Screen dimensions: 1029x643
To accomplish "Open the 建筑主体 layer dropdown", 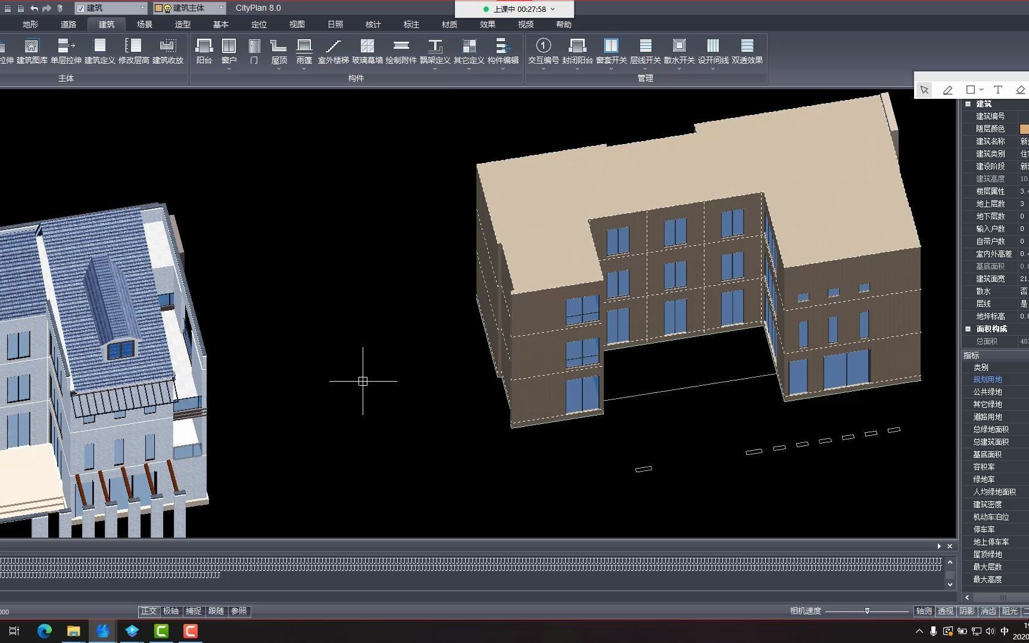I will (x=222, y=8).
